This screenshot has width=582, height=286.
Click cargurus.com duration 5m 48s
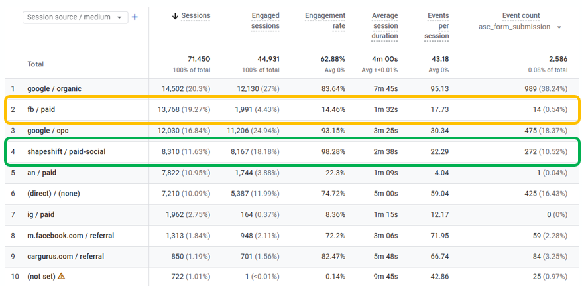tap(386, 257)
